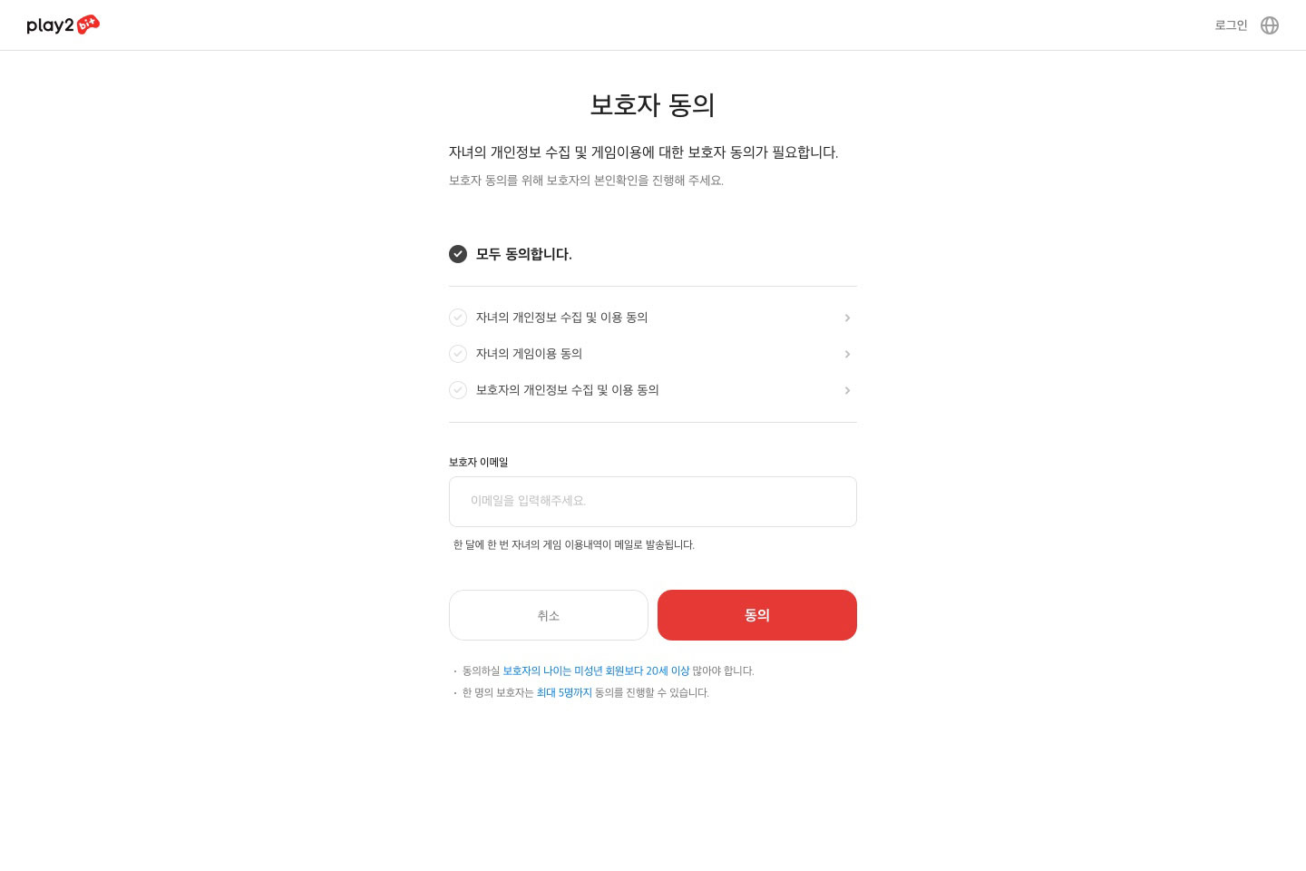1306x871 pixels.
Task: Click the 보호자 동의 page heading
Action: (653, 104)
